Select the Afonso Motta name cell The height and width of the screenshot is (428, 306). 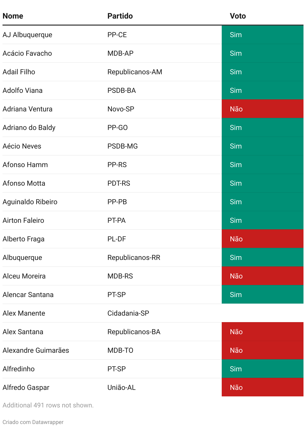click(x=24, y=183)
